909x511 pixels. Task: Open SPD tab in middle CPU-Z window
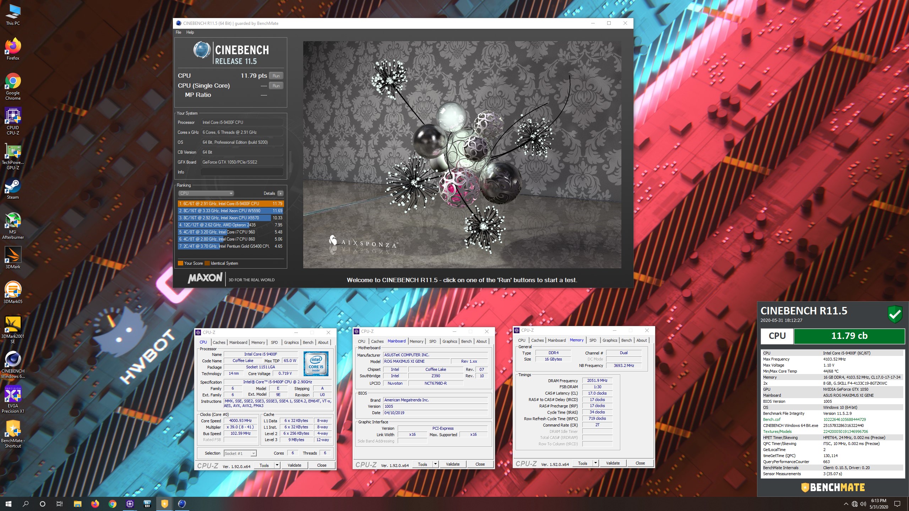tap(432, 341)
